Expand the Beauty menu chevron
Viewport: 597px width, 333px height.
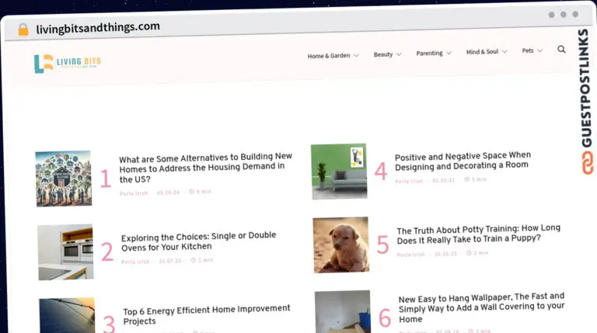pyautogui.click(x=399, y=54)
